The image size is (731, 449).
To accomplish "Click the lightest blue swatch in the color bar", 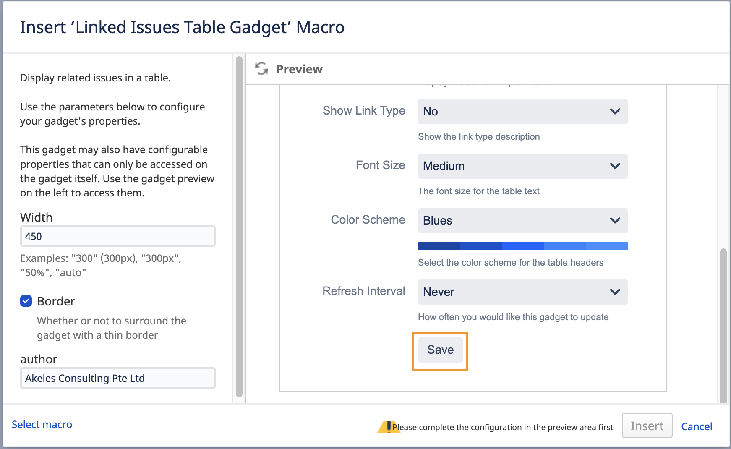I will (606, 246).
